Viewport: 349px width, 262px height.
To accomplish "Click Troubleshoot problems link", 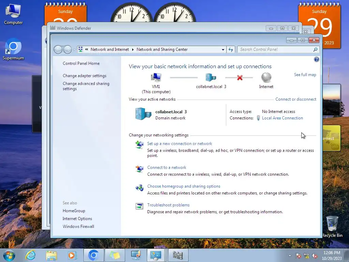I will tap(168, 205).
